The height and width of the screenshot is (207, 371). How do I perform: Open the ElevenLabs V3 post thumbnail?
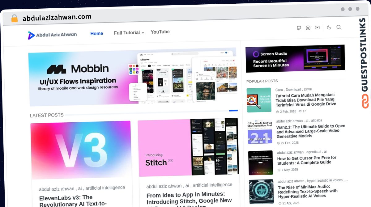(81, 150)
